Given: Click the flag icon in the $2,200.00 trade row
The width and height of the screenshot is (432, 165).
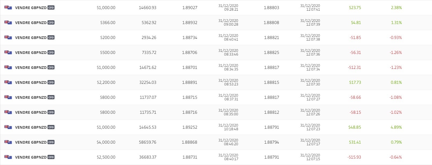Looking at the screenshot, I should [8, 82].
